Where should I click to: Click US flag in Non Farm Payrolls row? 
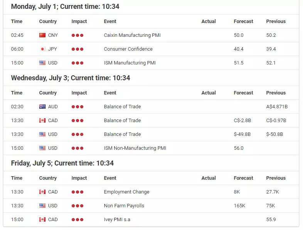coord(42,206)
